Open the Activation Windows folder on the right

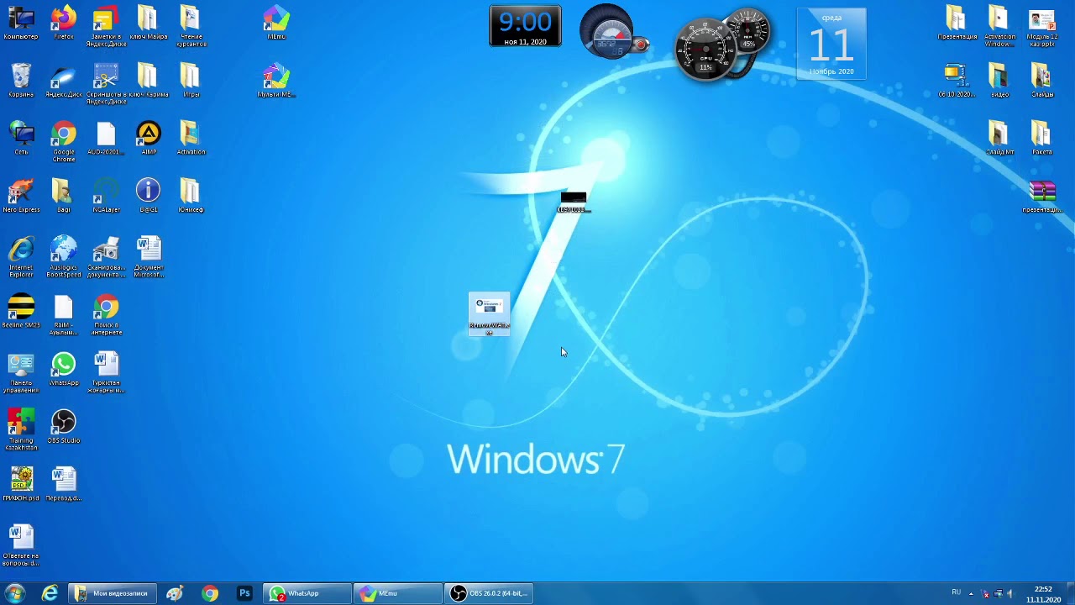[999, 26]
